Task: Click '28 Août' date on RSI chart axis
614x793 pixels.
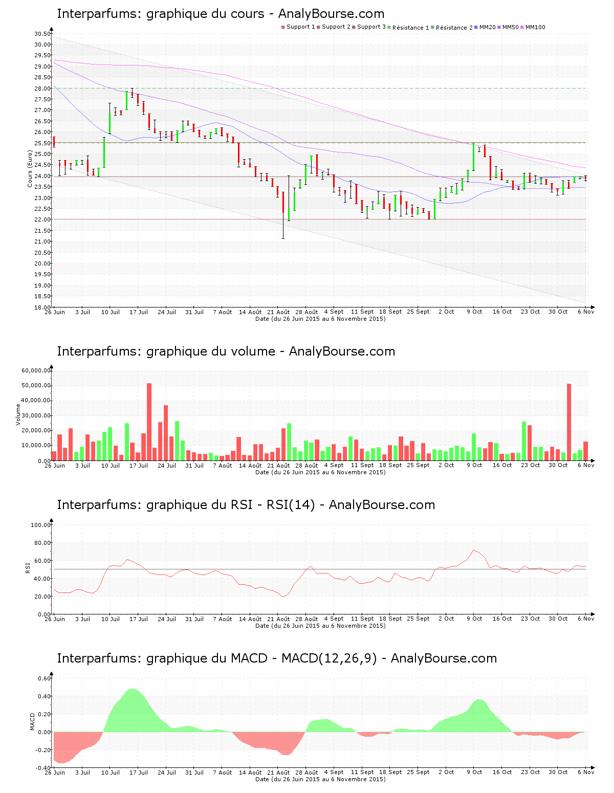Action: 307,619
